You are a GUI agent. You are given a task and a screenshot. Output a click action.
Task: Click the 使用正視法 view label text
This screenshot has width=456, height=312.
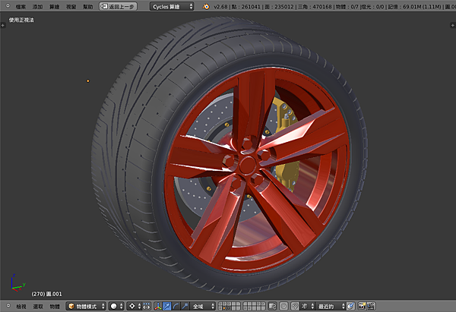pos(21,20)
